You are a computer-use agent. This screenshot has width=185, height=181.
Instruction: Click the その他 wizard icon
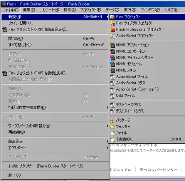(113, 139)
